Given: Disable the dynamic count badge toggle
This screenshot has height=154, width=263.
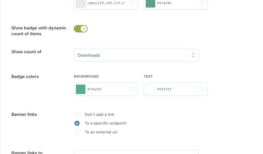Looking at the screenshot, I should click(81, 29).
